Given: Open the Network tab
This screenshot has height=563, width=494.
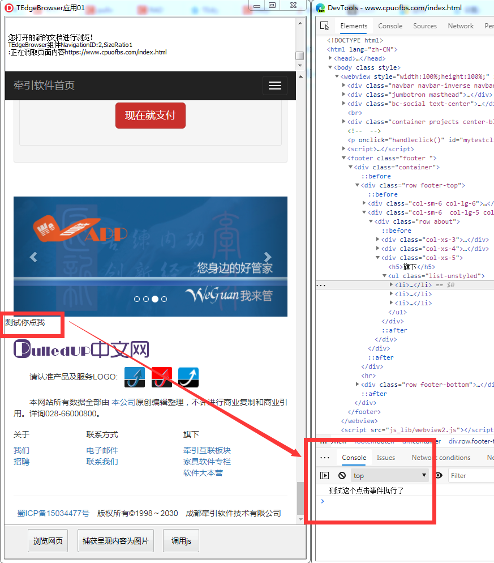Looking at the screenshot, I should (461, 26).
